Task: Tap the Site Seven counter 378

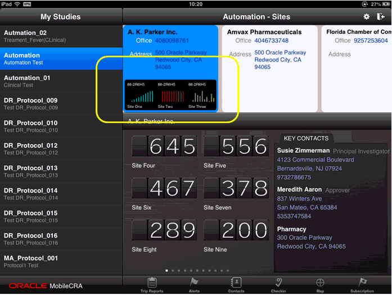Action: click(x=236, y=188)
